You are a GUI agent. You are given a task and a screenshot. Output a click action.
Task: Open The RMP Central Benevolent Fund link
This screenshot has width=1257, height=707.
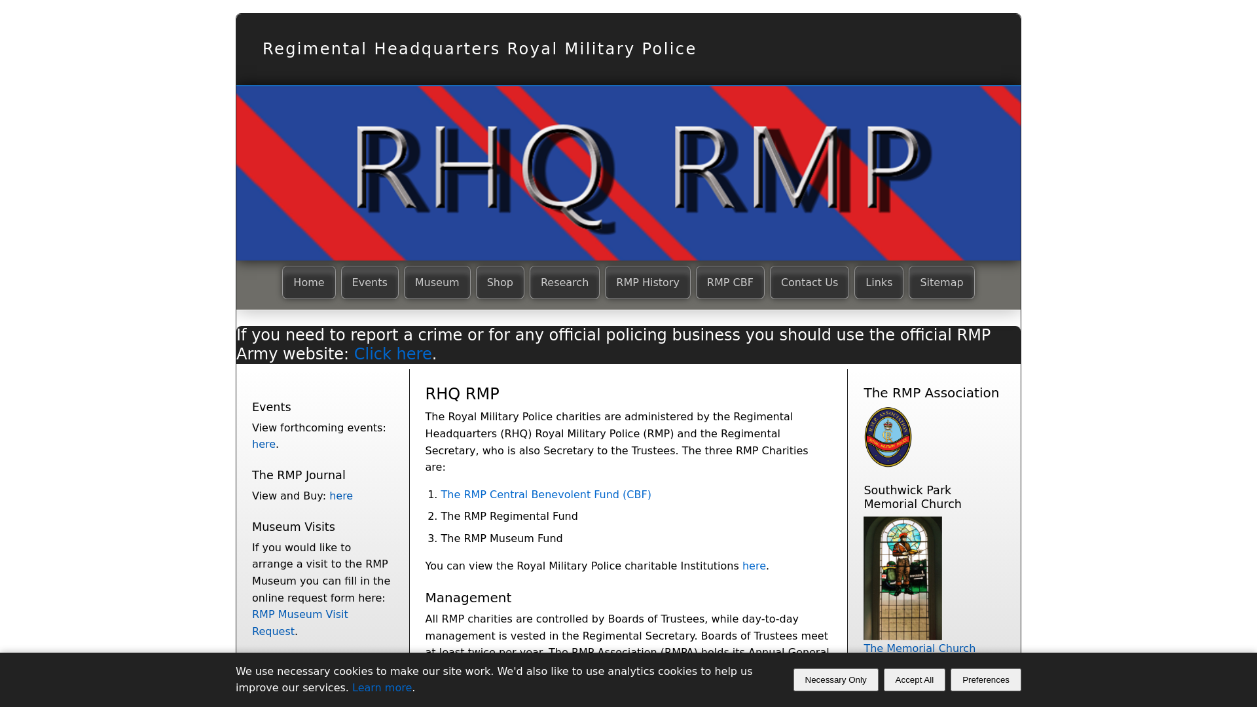(546, 495)
